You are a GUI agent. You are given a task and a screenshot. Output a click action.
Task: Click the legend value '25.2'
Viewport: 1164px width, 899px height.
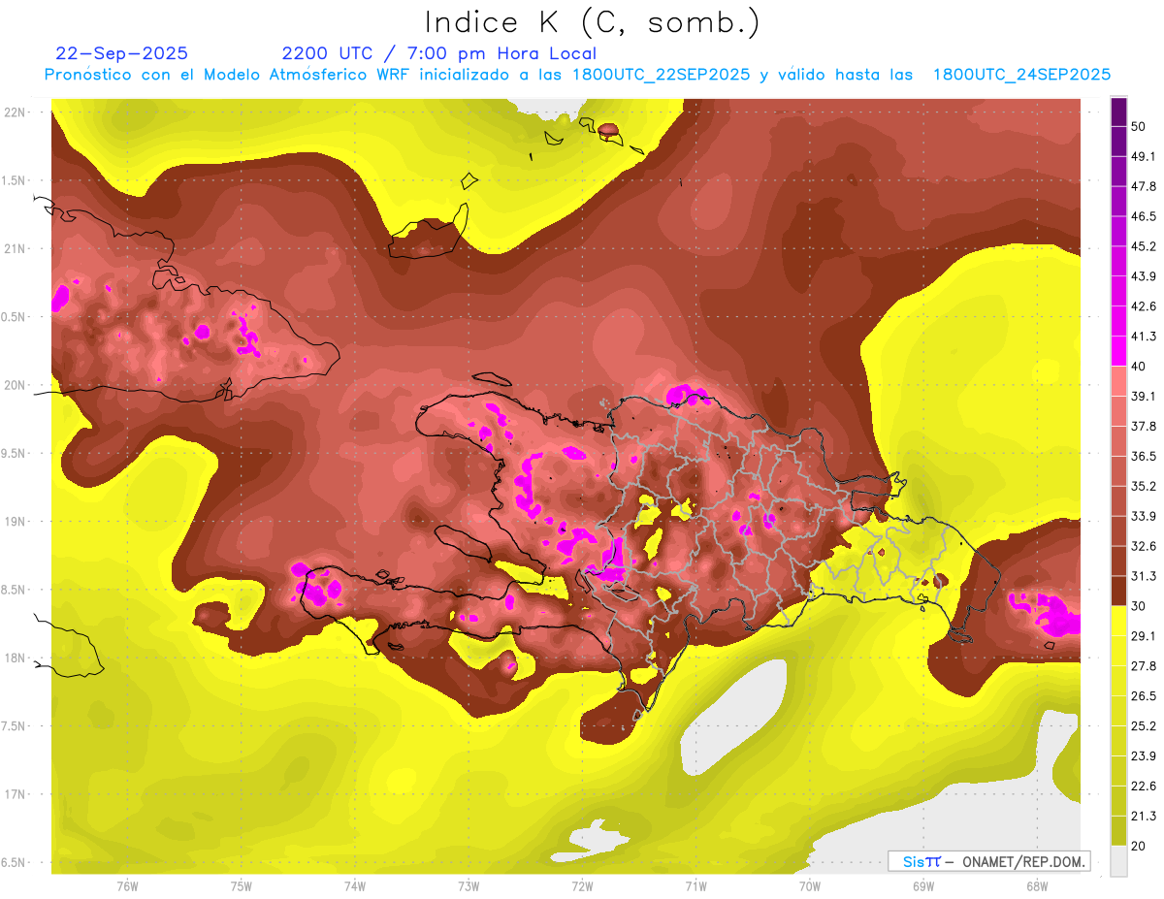[x=1144, y=726]
